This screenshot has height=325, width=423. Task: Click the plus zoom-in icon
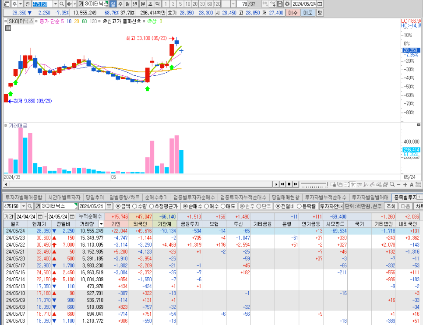pyautogui.click(x=405, y=184)
